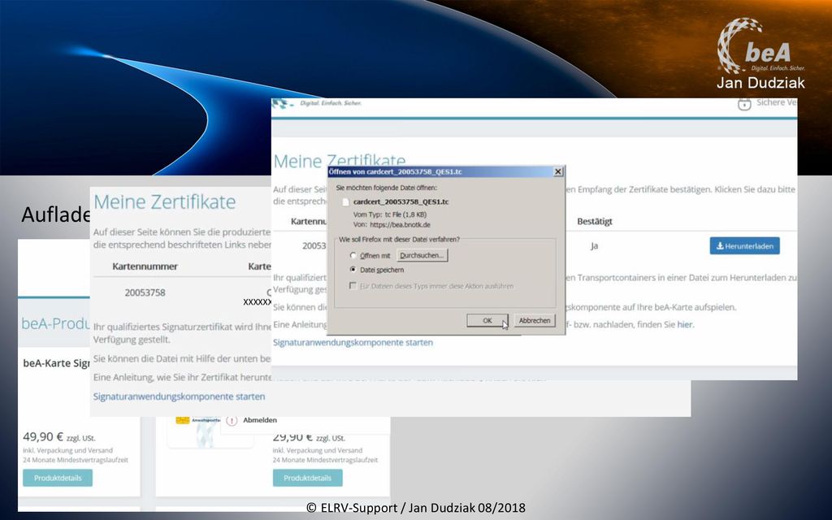Select the bold cardcert_20053758_QES1.tc name in the dialog body

[401, 202]
